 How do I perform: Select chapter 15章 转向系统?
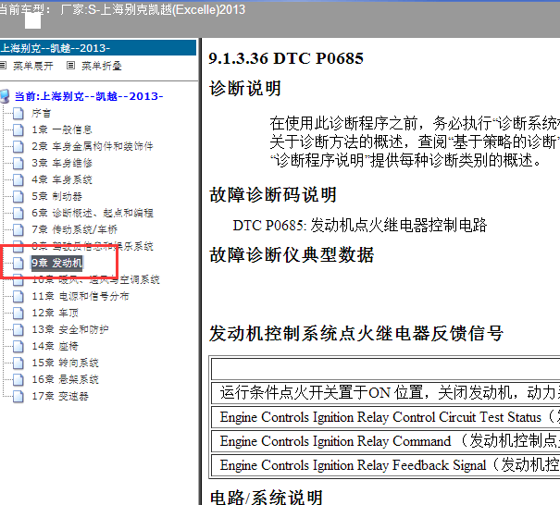65,363
